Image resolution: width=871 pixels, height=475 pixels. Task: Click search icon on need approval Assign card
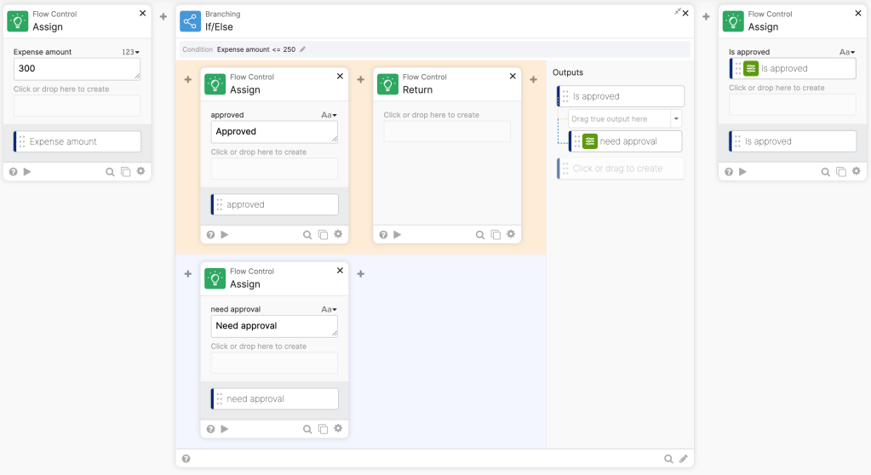point(307,429)
